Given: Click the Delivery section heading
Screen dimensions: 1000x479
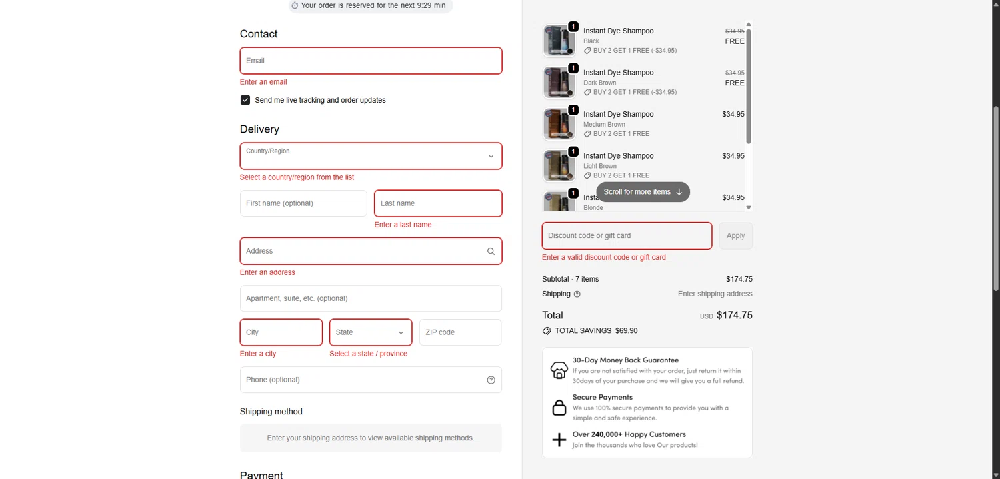Looking at the screenshot, I should [x=259, y=129].
